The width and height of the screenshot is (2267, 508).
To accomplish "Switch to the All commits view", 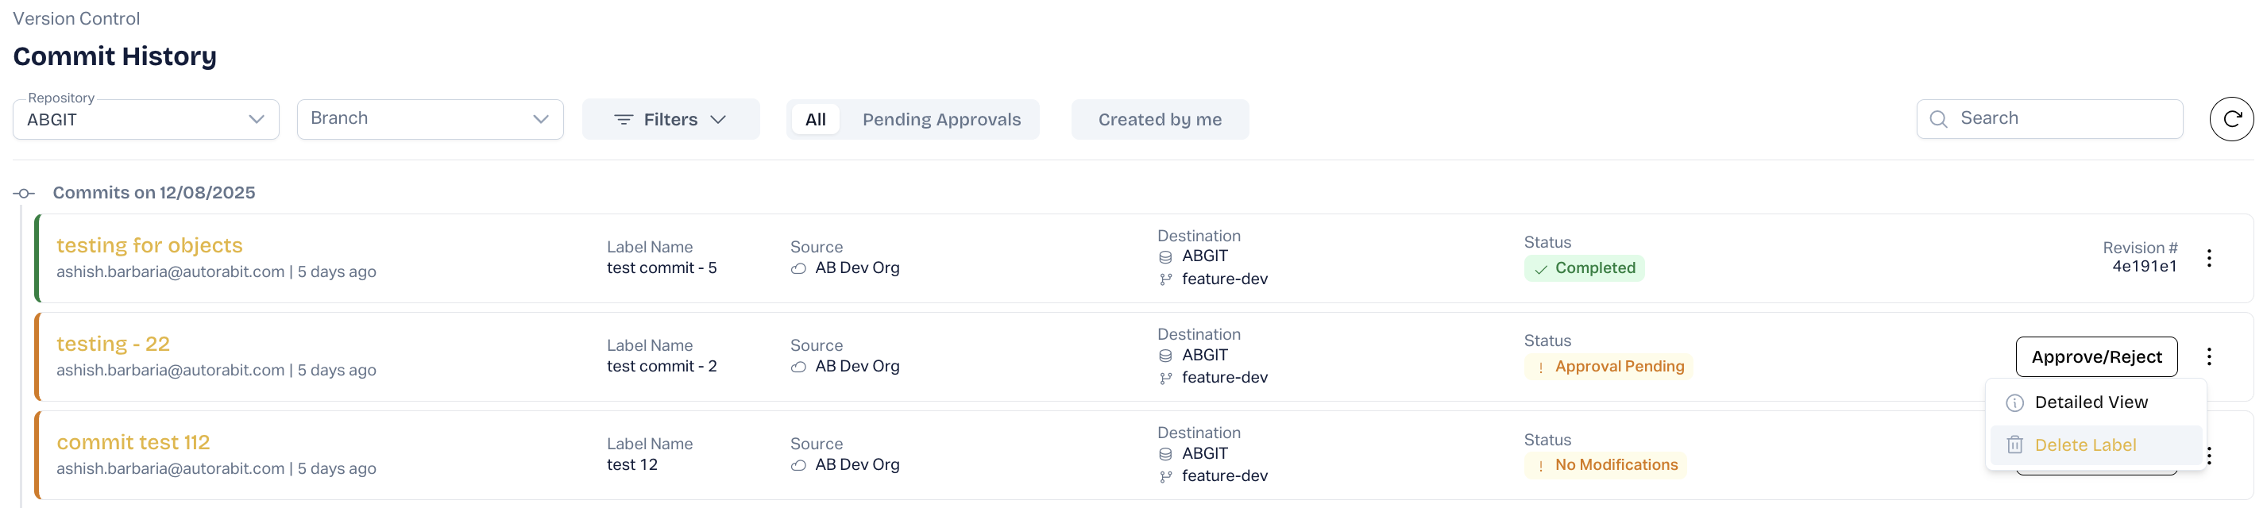I will click(x=815, y=120).
